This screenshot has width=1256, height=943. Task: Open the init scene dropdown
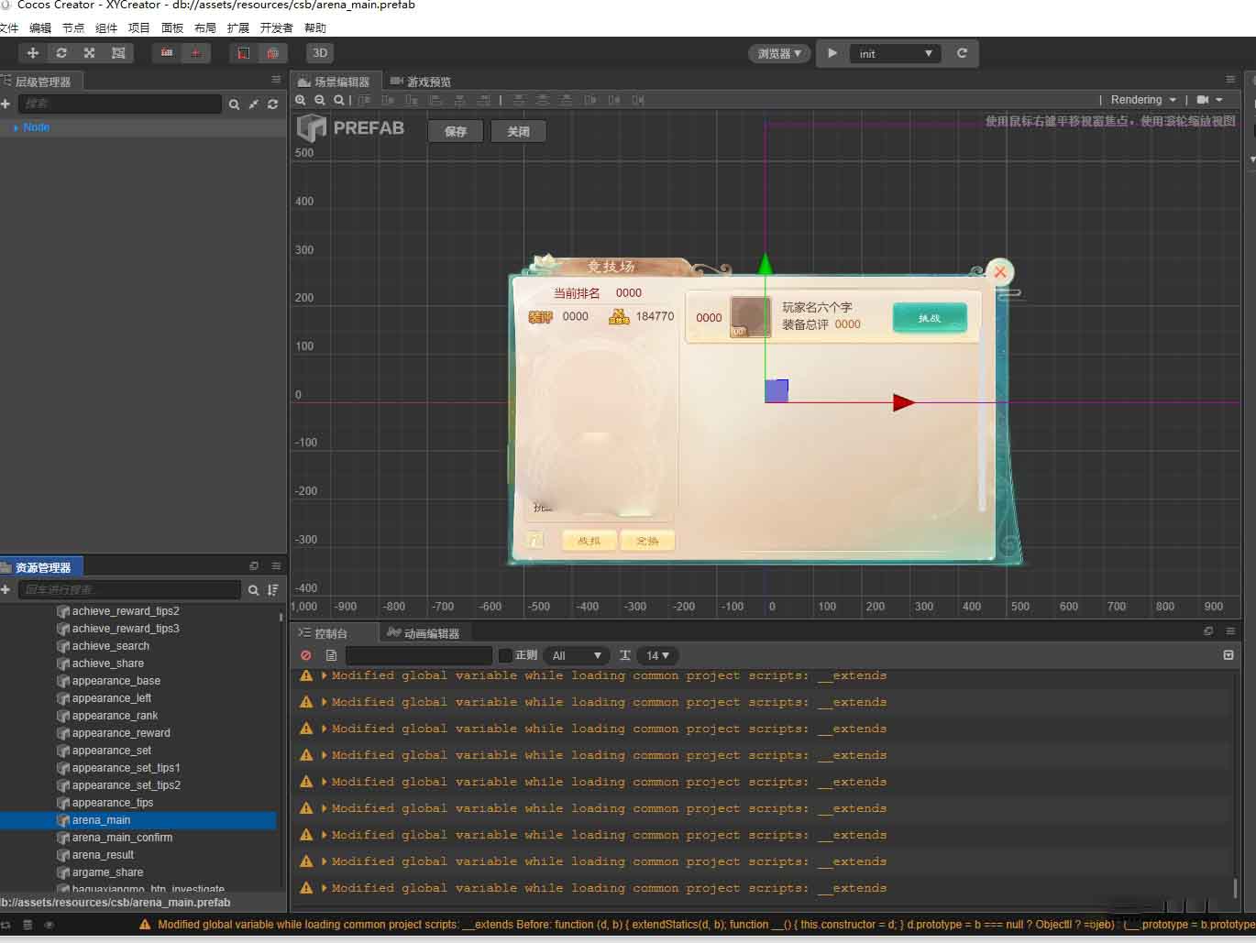pyautogui.click(x=896, y=53)
